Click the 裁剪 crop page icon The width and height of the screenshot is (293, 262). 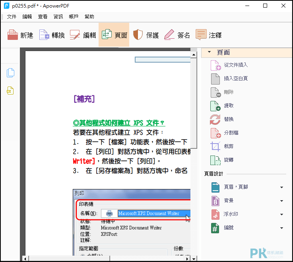(215, 146)
